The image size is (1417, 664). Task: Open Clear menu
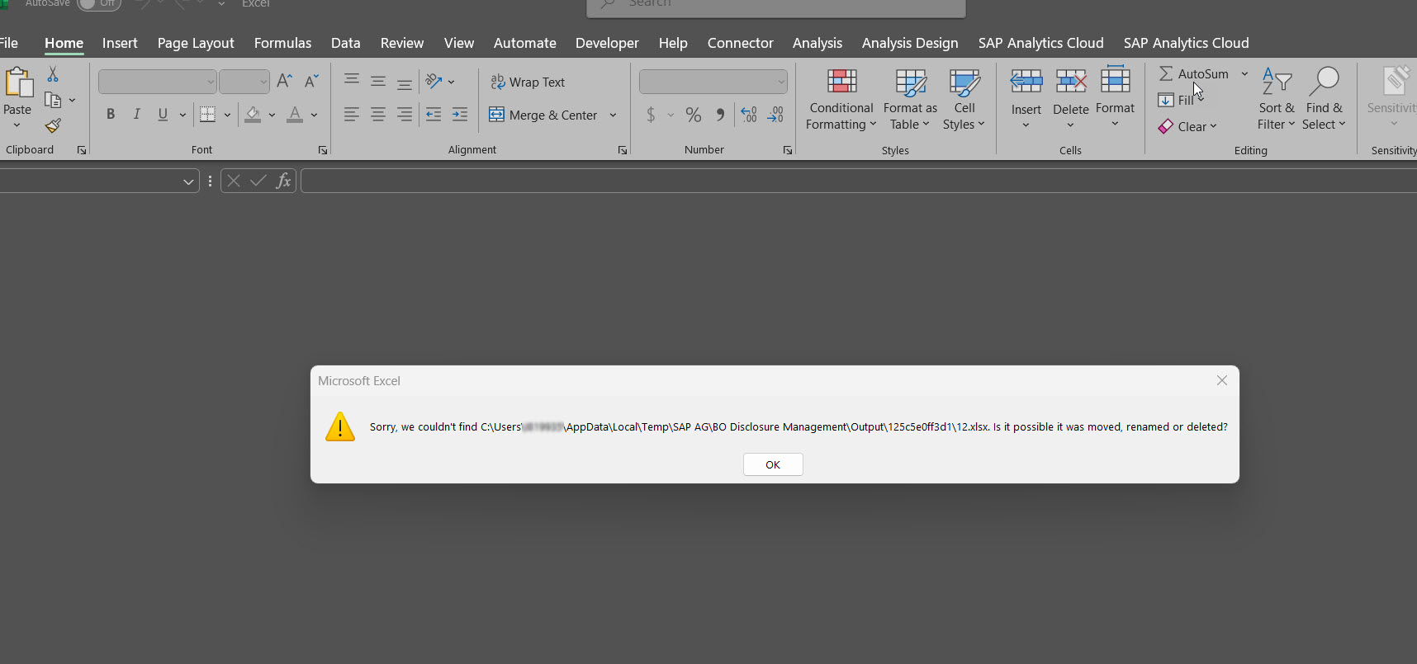(x=1187, y=126)
